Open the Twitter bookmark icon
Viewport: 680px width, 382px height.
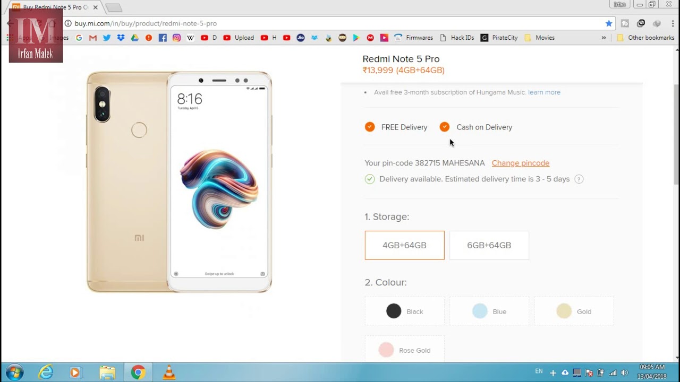click(x=107, y=38)
